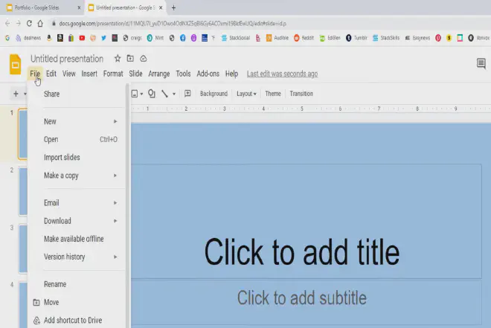This screenshot has height=328, width=491.
Task: Expand the Download submenu
Action: click(x=81, y=221)
